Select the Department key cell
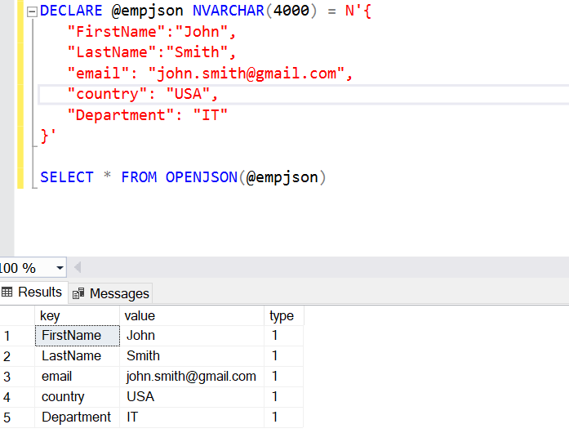The width and height of the screenshot is (569, 442). [78, 417]
